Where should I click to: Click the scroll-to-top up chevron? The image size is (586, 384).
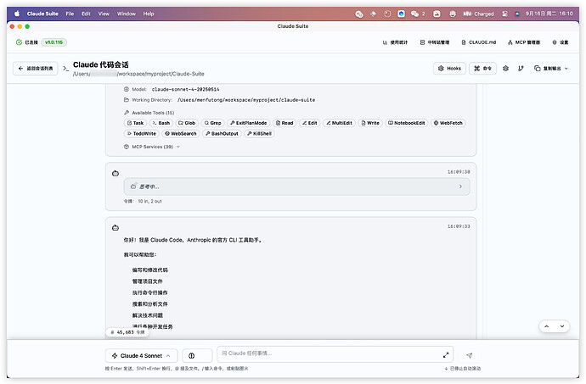click(546, 326)
